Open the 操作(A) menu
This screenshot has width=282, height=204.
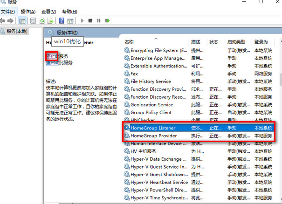click(28, 11)
